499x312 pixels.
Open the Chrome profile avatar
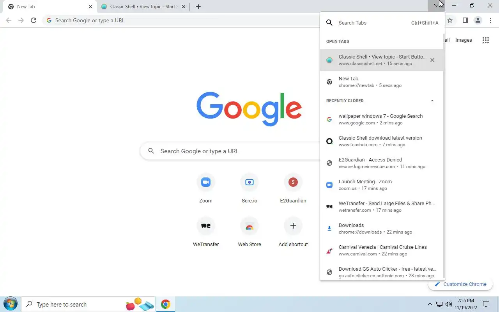tap(478, 20)
